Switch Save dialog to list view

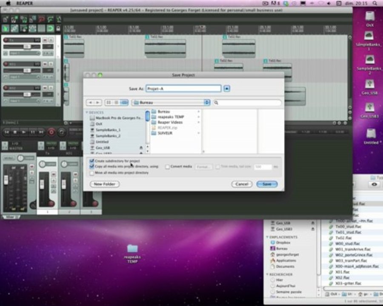click(x=117, y=102)
